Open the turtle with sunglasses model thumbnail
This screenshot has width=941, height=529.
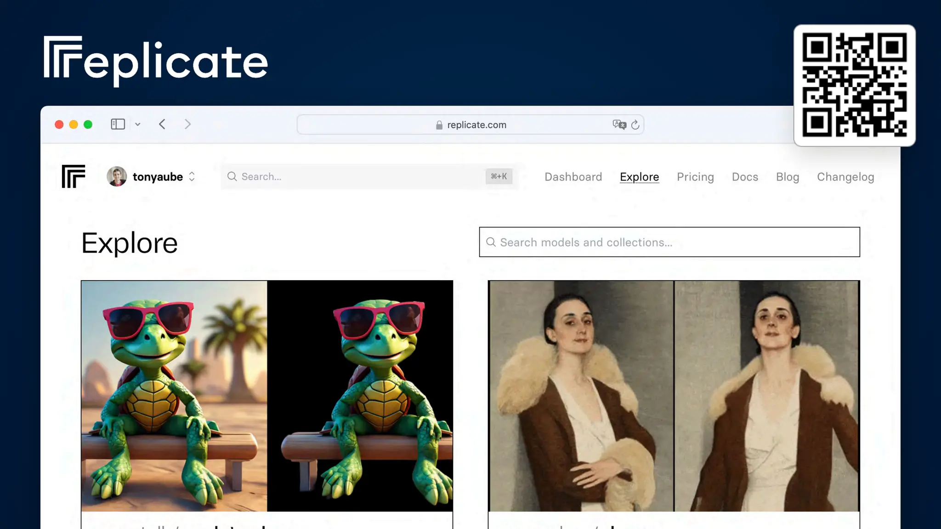click(x=266, y=395)
